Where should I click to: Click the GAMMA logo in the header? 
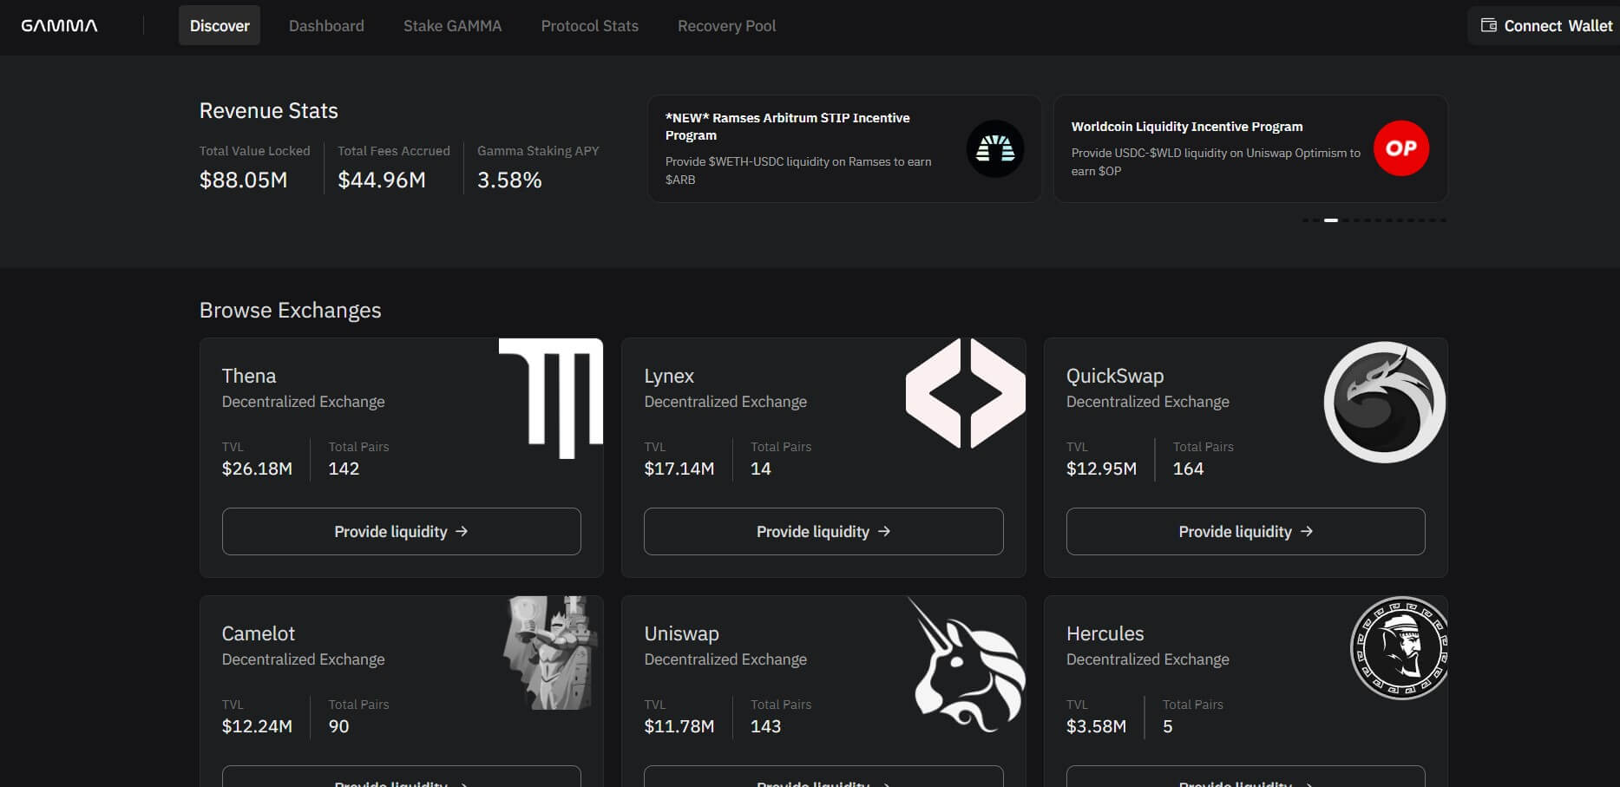[59, 26]
